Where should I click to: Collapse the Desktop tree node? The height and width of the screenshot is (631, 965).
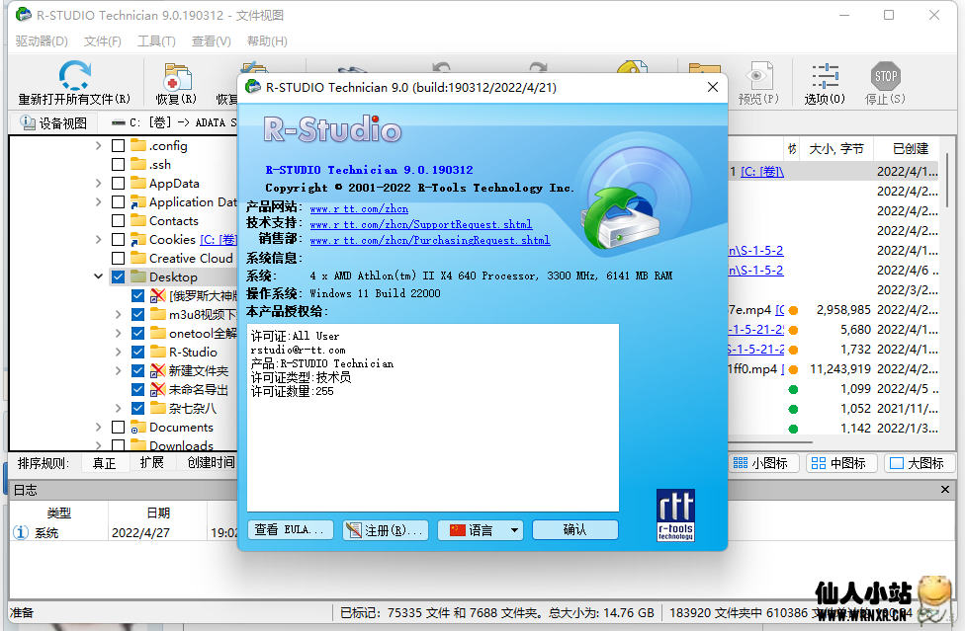99,276
